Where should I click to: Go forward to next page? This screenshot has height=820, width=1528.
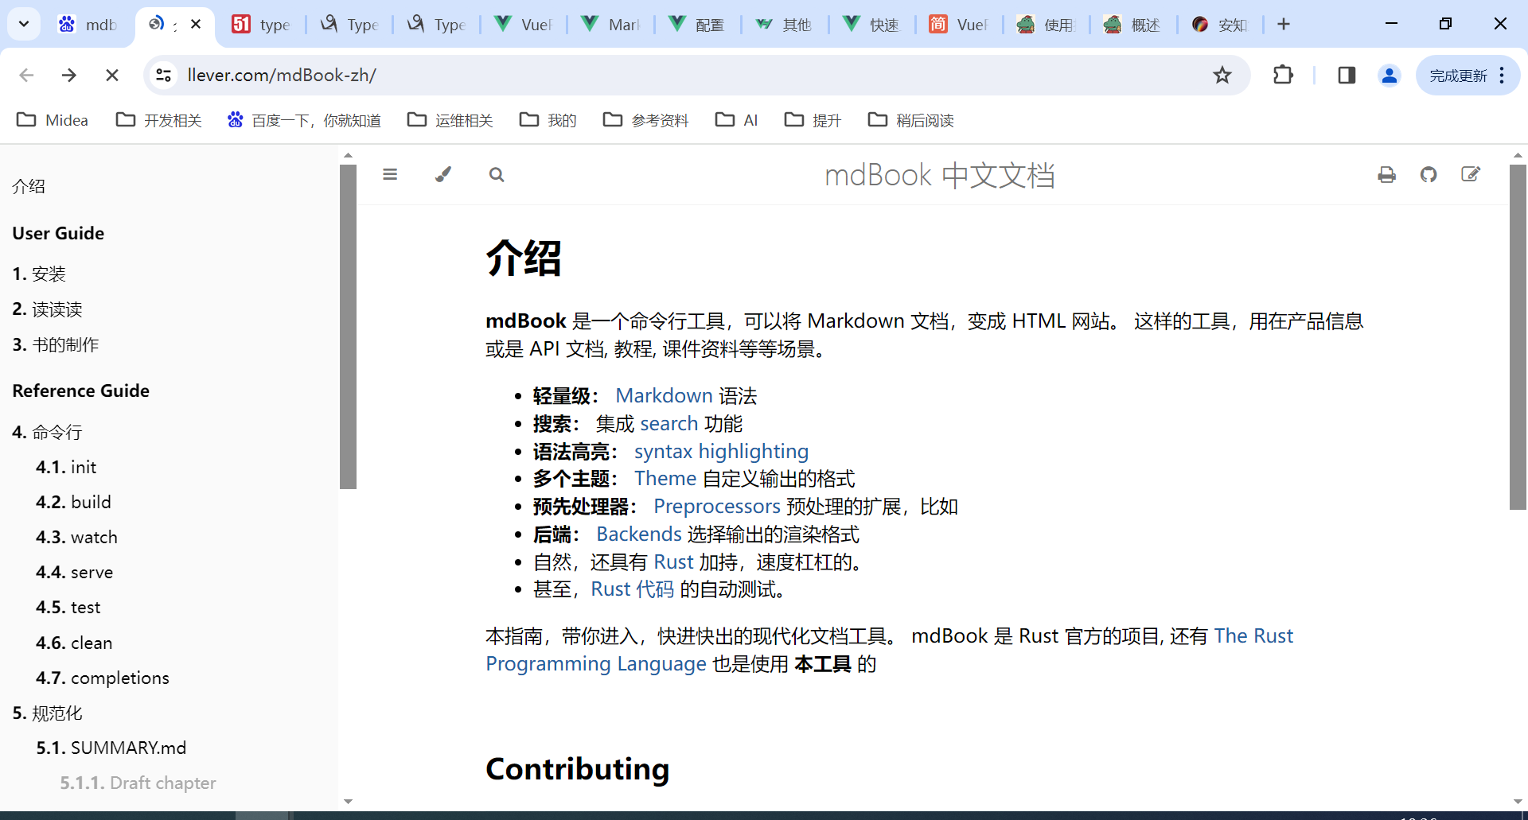coord(69,75)
